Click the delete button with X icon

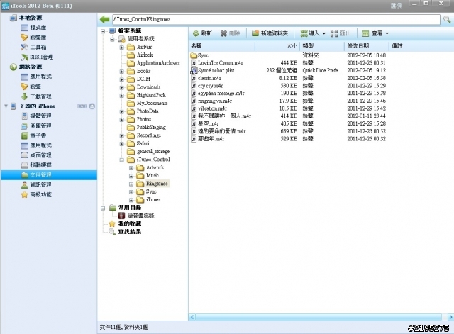tap(230, 33)
